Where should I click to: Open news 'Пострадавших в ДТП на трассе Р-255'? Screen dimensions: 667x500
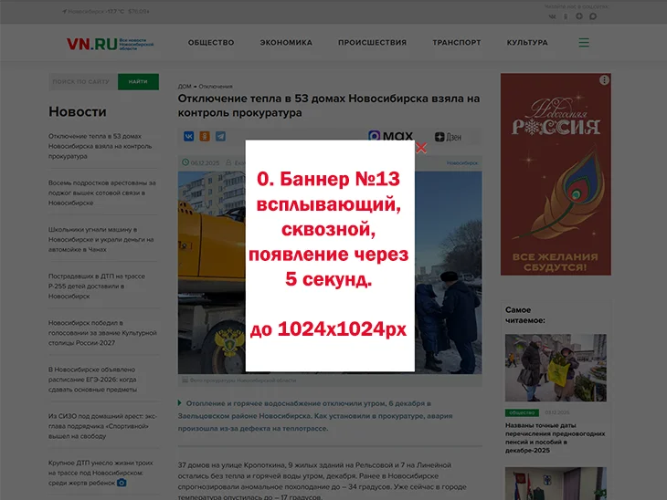[x=97, y=286]
